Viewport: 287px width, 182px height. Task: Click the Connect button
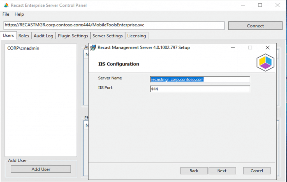(255, 26)
